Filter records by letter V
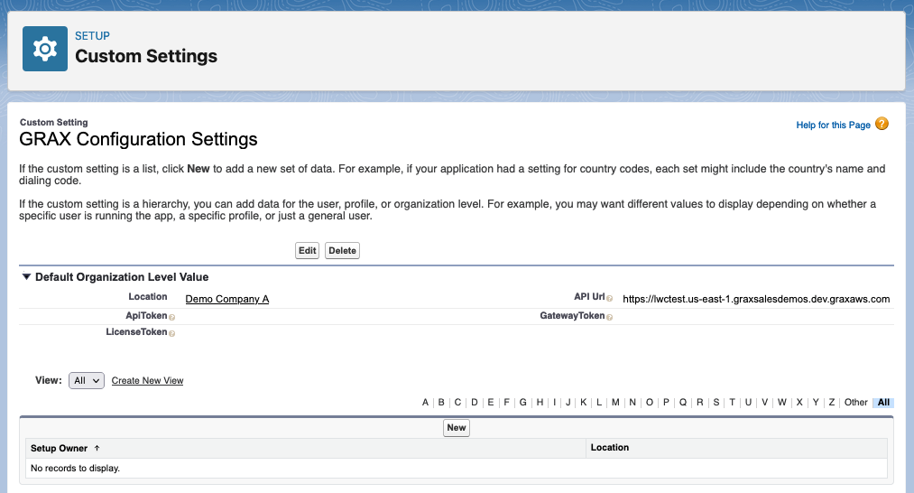 pos(765,402)
